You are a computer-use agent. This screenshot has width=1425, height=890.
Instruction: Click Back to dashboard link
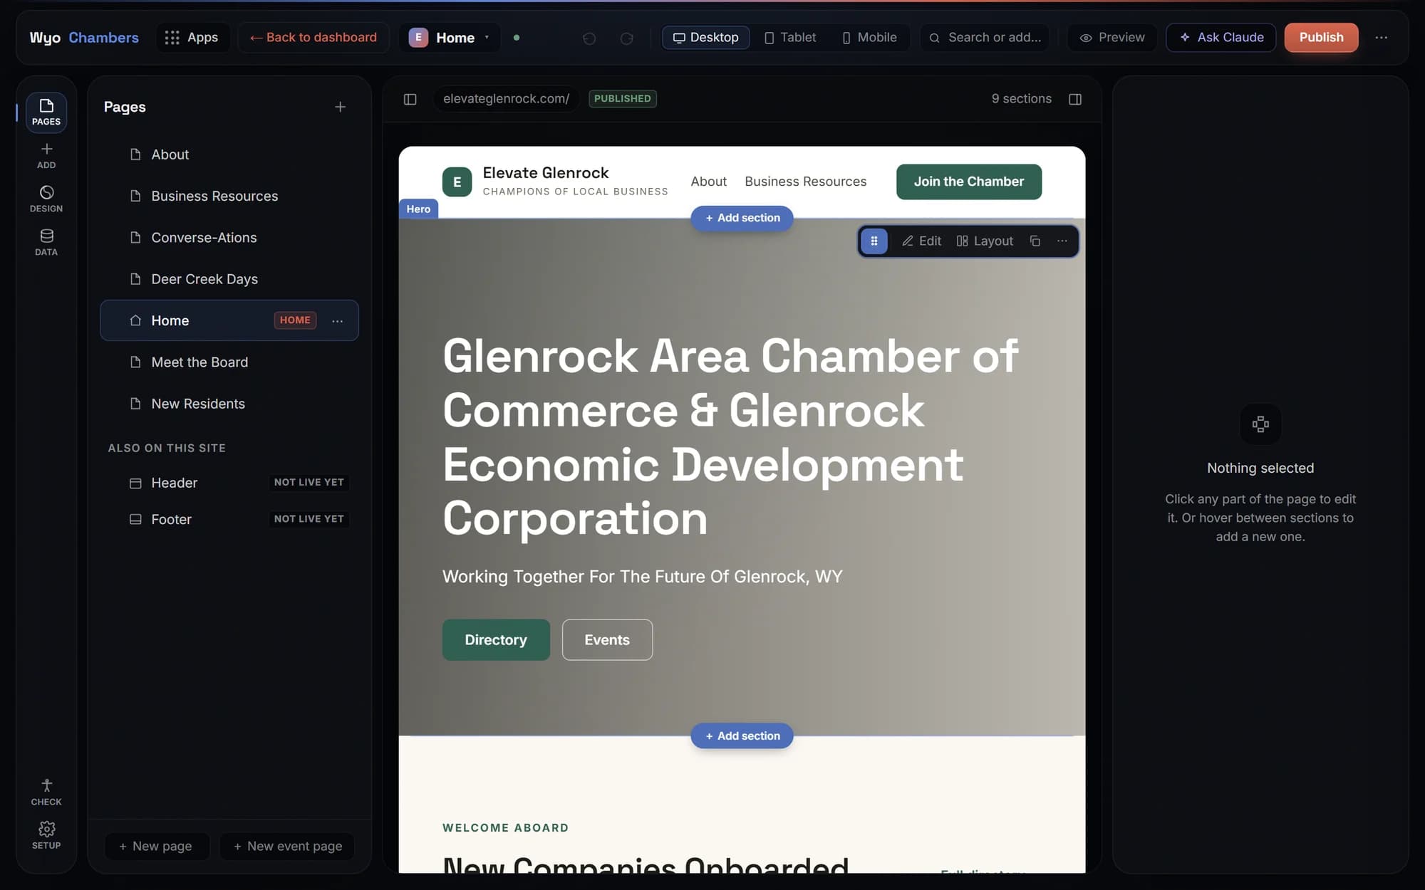(313, 38)
